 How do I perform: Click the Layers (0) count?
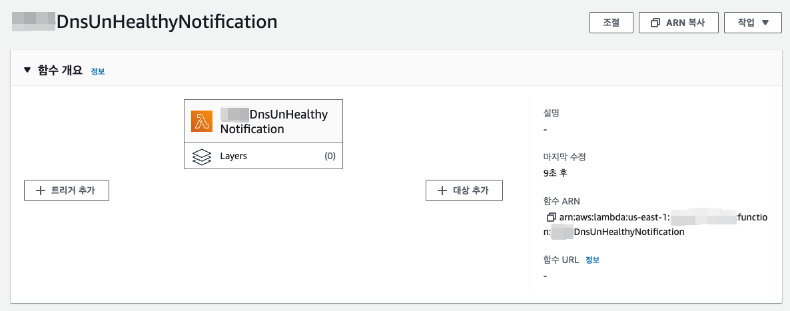click(330, 156)
